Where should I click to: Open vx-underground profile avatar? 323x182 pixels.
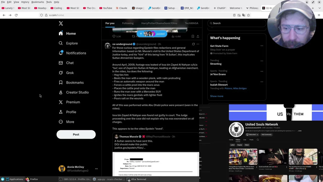[108, 45]
